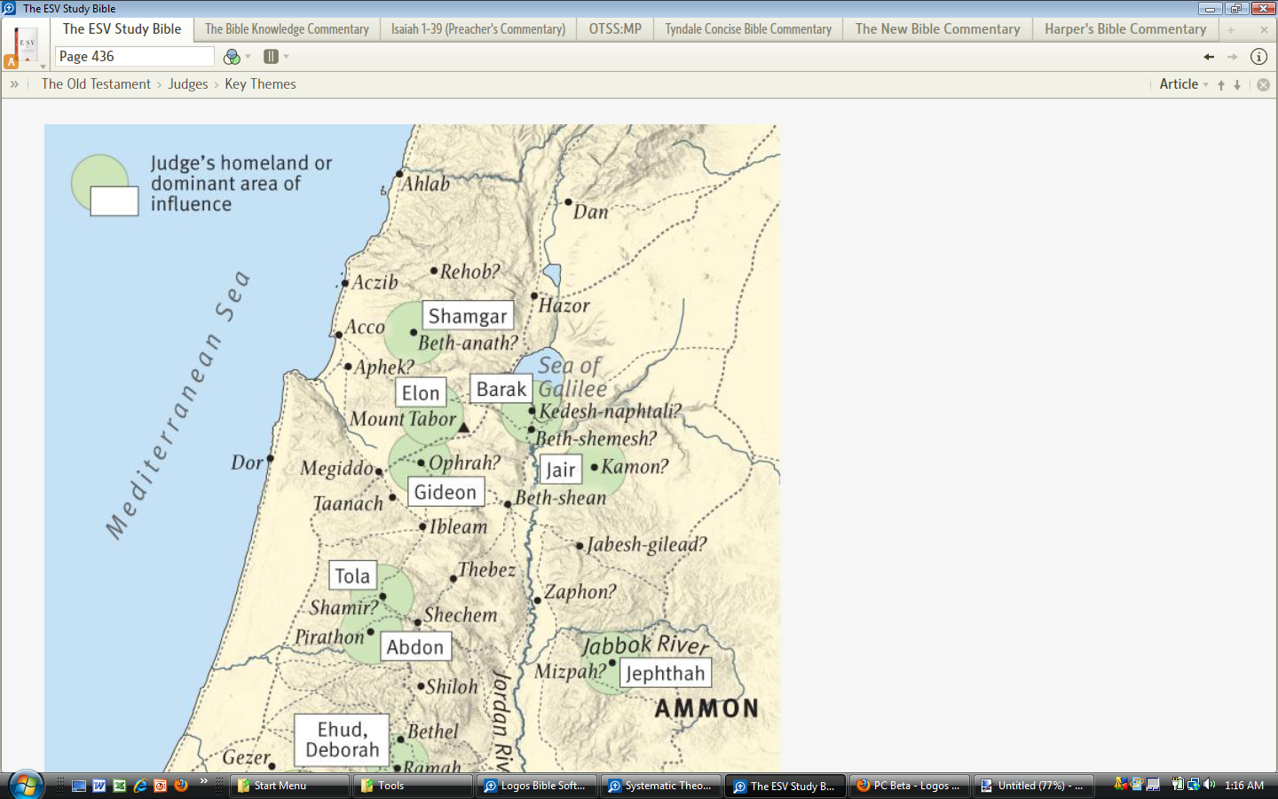The height and width of the screenshot is (799, 1278).
Task: Jump to previous article with up arrow
Action: point(1221,84)
